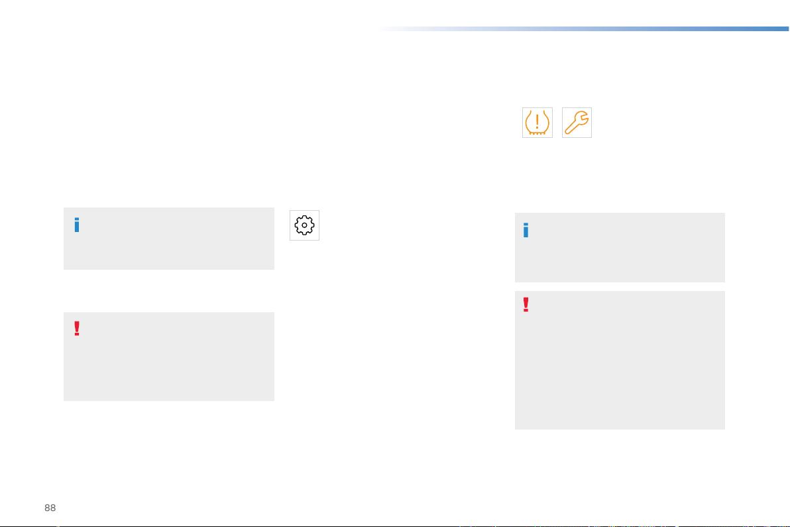This screenshot has width=790, height=527.
Task: Click the blue info icon in right box
Action: point(526,230)
